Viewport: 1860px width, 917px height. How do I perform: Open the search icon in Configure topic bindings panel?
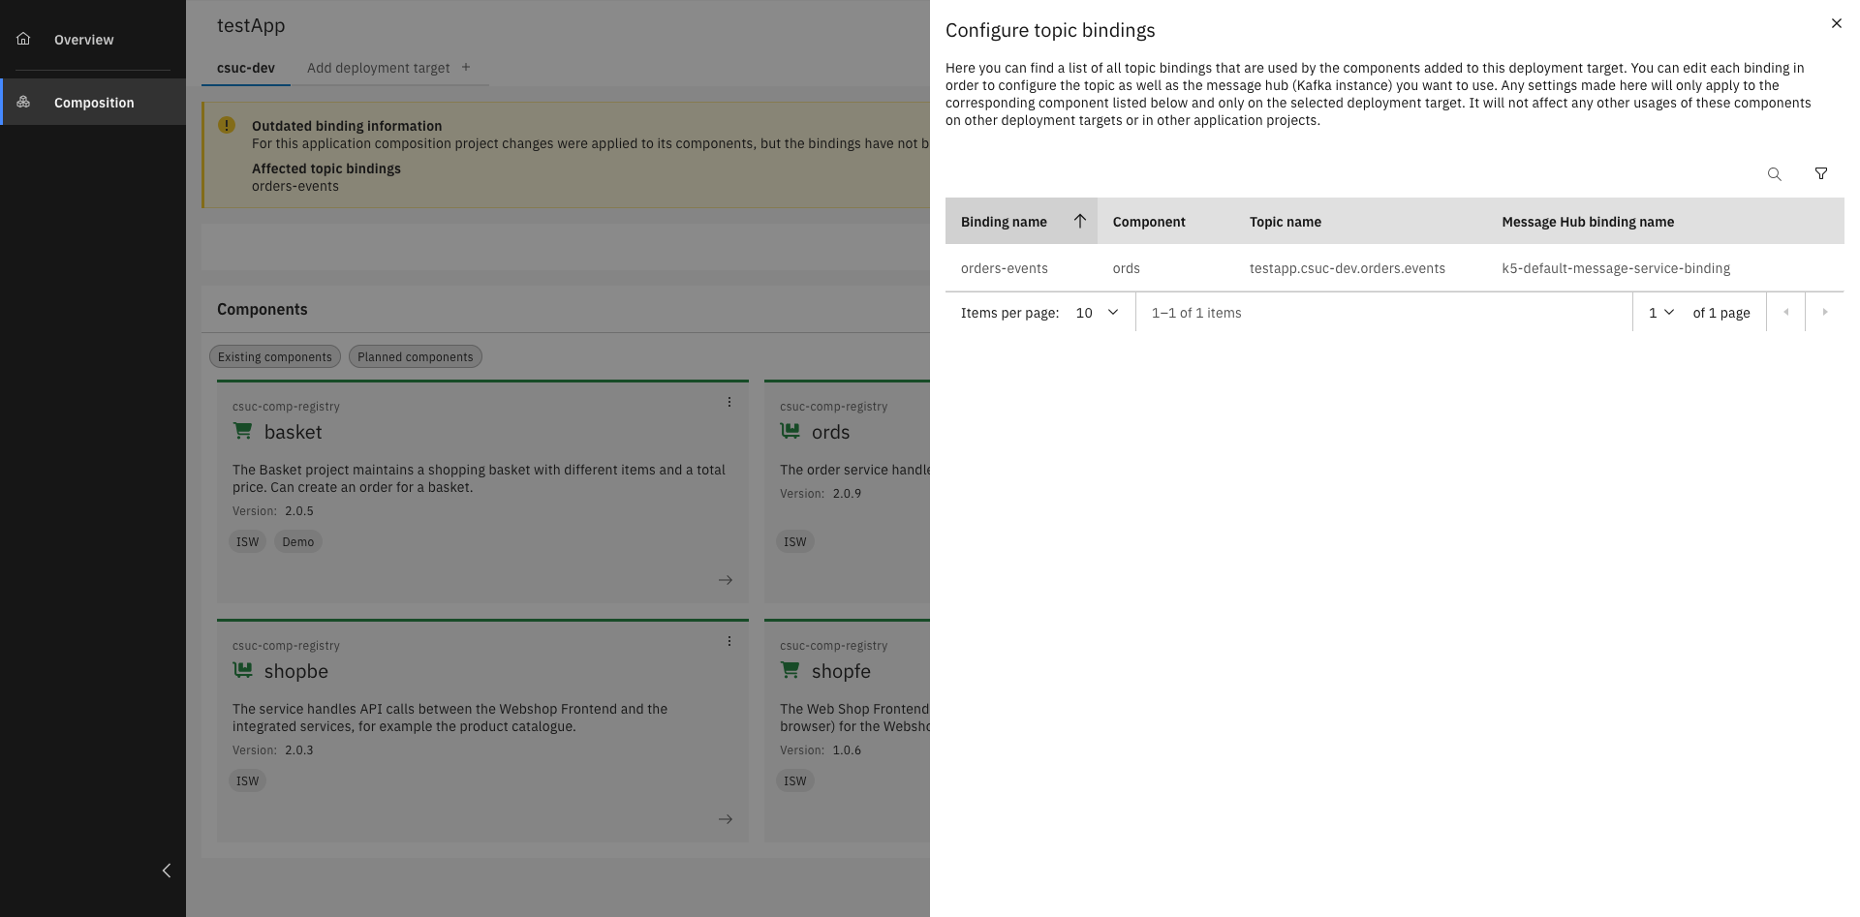coord(1775,174)
